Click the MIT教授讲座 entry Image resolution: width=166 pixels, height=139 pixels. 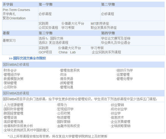point(100,24)
